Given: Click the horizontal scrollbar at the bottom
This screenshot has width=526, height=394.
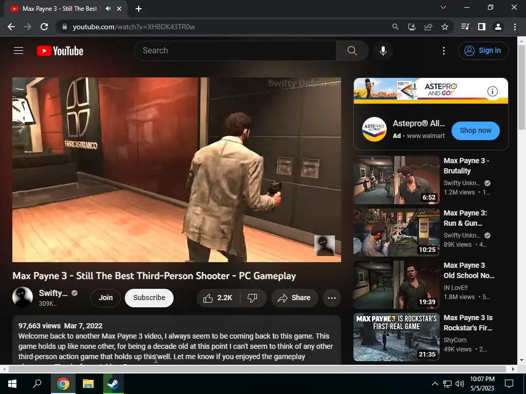Looking at the screenshot, I should pos(257,369).
